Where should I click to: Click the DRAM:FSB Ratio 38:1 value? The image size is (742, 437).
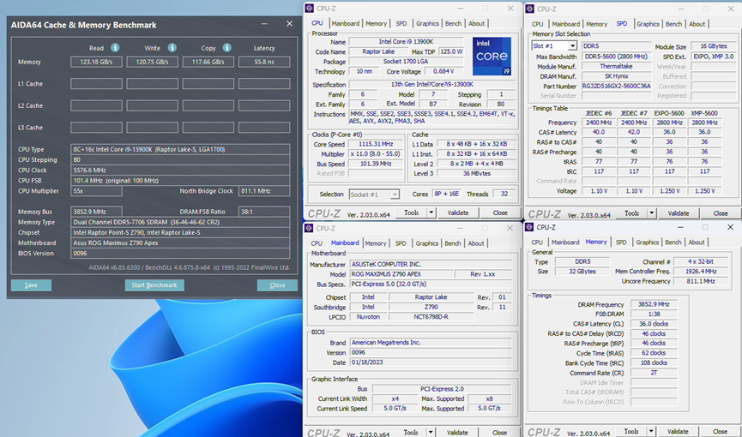click(x=264, y=212)
